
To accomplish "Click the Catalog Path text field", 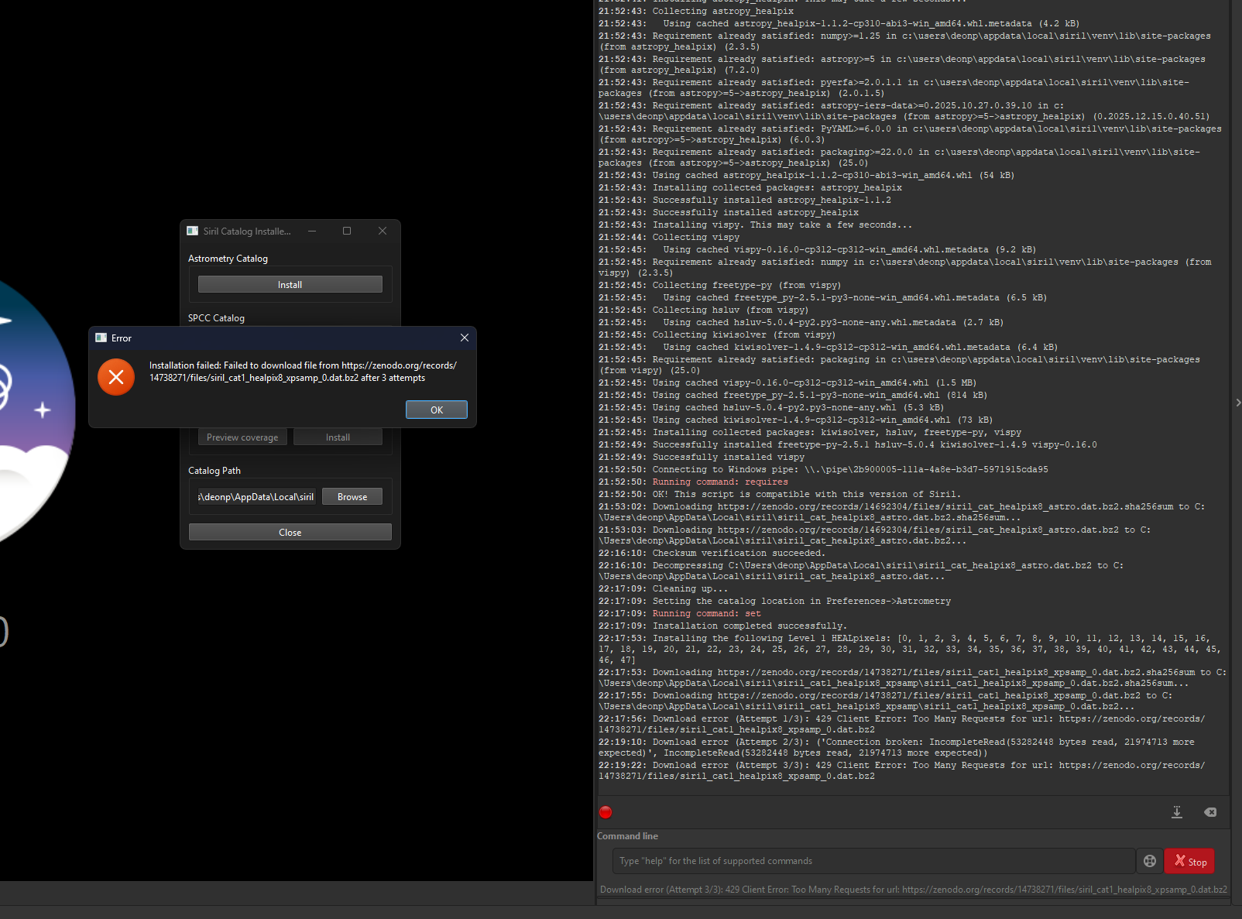I will [256, 496].
